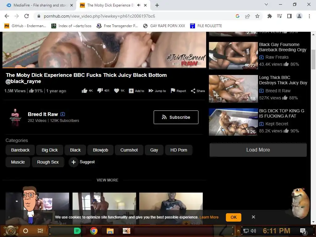Screen dimensions: 316x237
Task: Click the Subscribe button
Action: point(176,117)
